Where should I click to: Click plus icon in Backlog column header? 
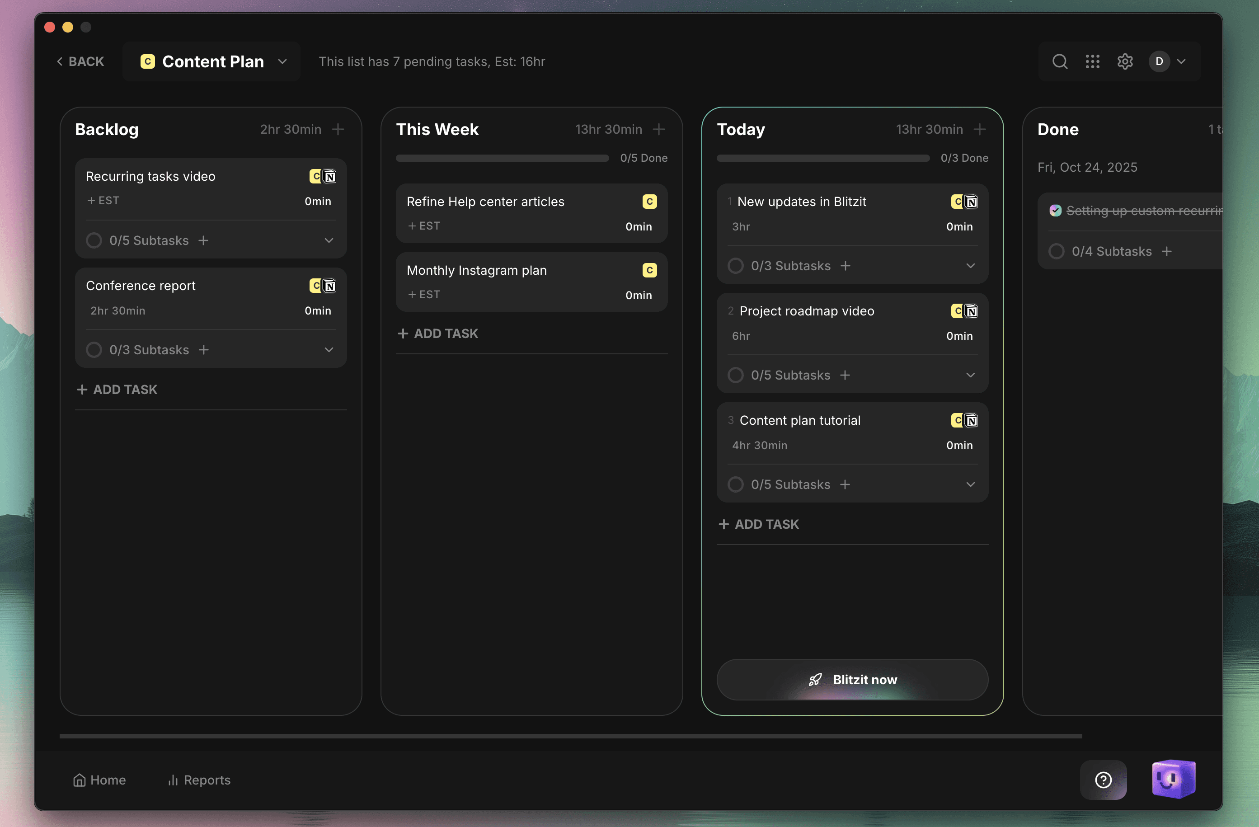338,129
